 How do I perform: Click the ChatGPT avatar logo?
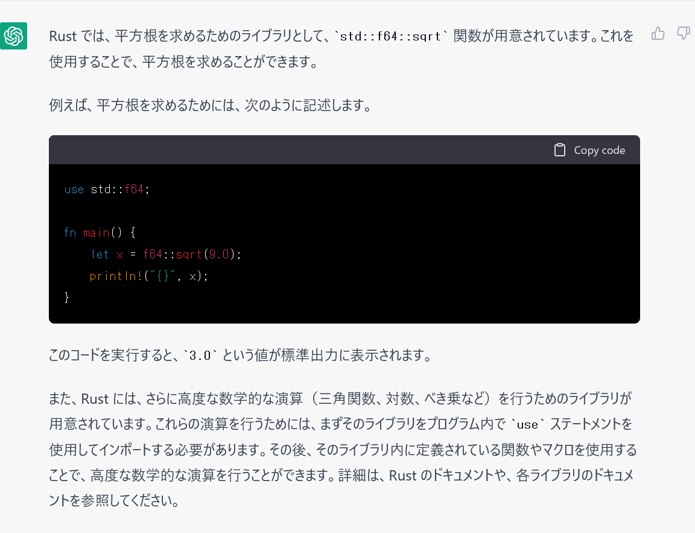point(13,36)
